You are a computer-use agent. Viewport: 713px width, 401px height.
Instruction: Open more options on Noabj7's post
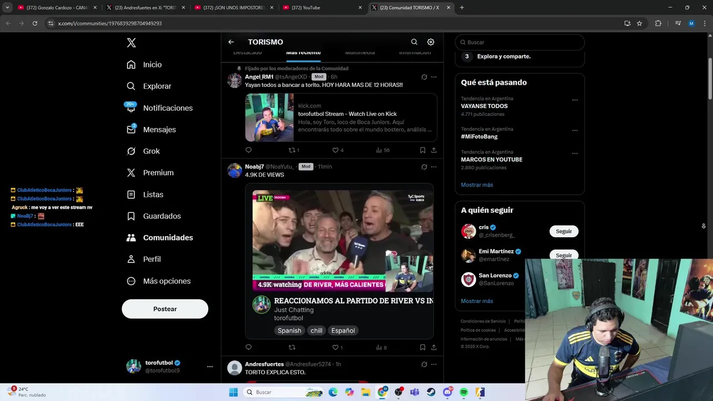pos(434,167)
